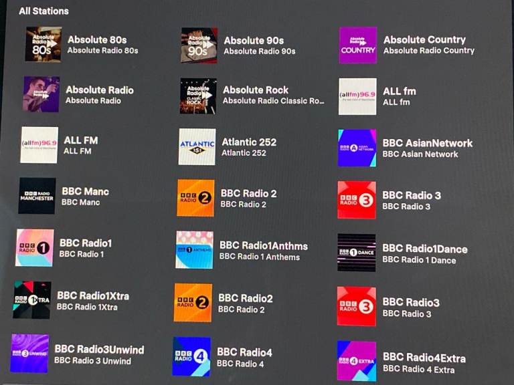Screen dimensions: 514x385
Task: Click the "BBC Radio 4" subtitle
Action: [x=240, y=364]
